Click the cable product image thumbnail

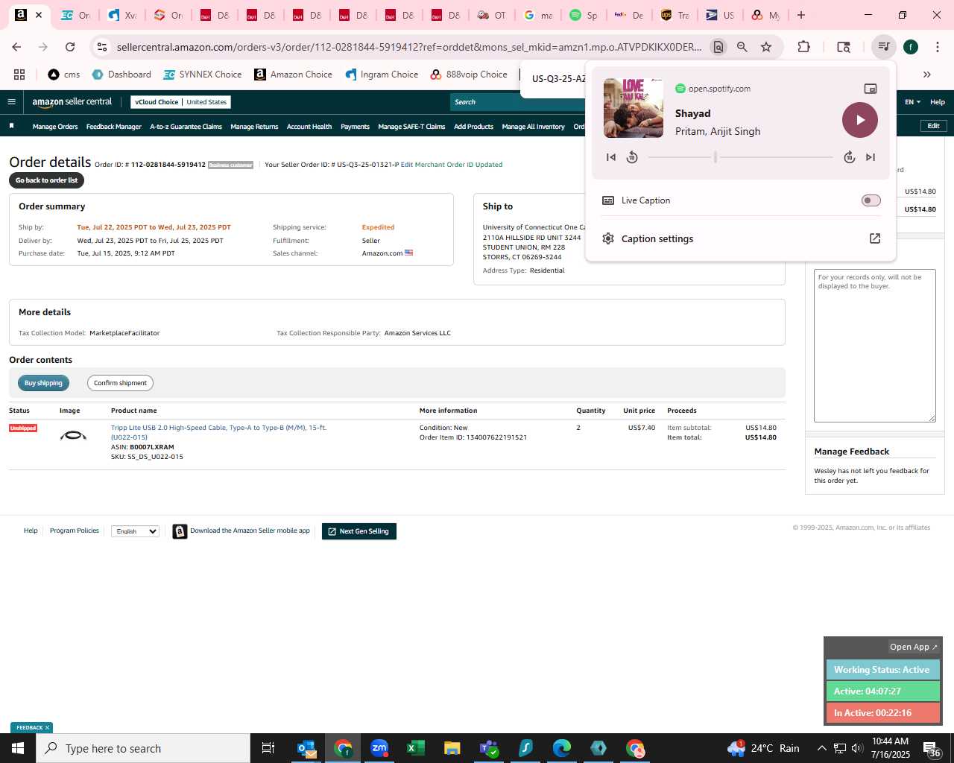pos(73,435)
